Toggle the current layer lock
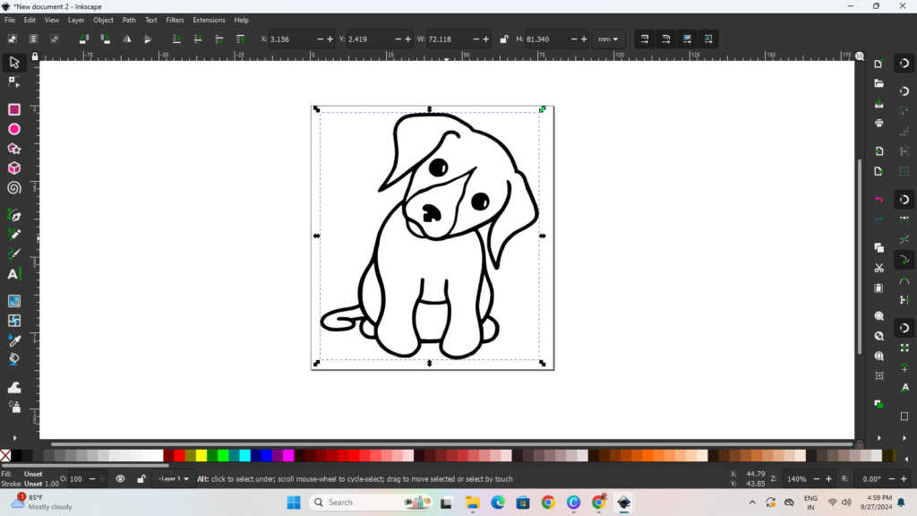917x516 pixels. [141, 479]
